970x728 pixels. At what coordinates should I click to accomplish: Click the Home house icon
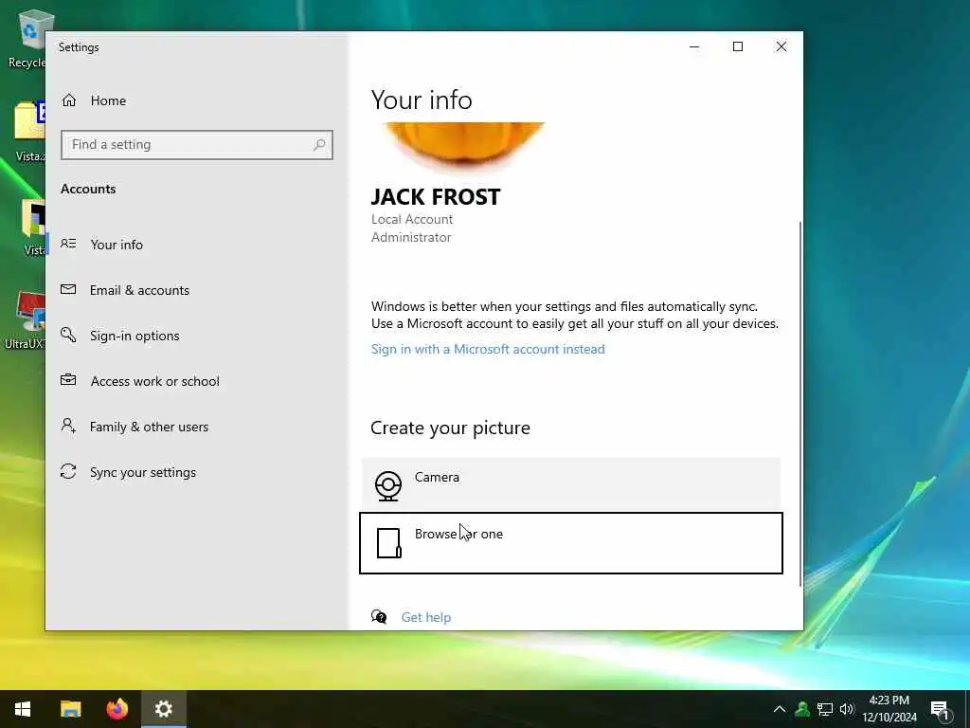tap(69, 100)
